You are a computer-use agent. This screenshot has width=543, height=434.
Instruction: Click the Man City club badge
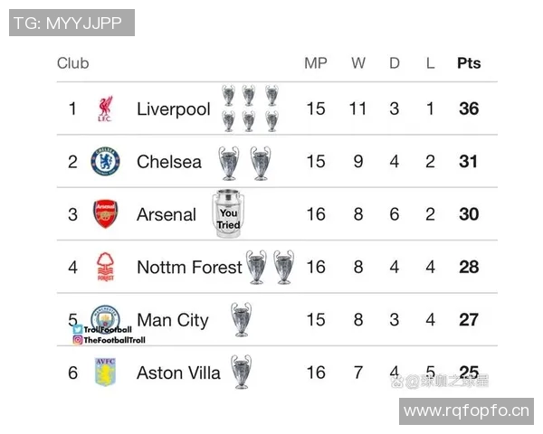click(106, 317)
